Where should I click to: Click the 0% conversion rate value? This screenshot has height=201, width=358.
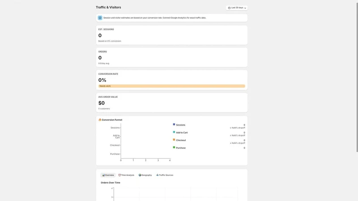tap(102, 80)
